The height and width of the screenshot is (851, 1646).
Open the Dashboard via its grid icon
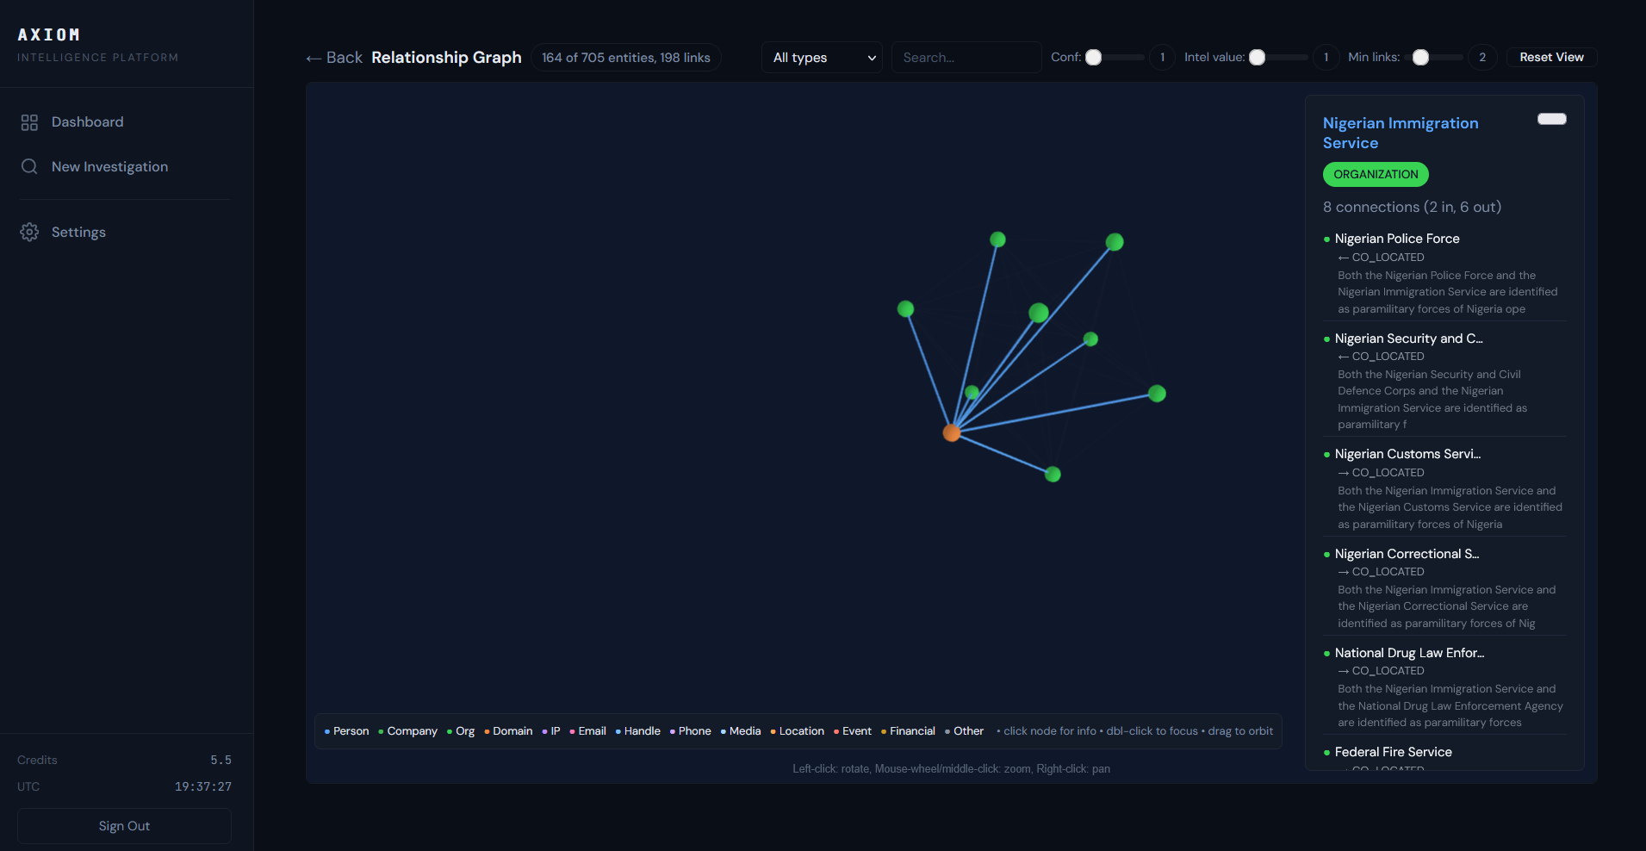pyautogui.click(x=29, y=121)
